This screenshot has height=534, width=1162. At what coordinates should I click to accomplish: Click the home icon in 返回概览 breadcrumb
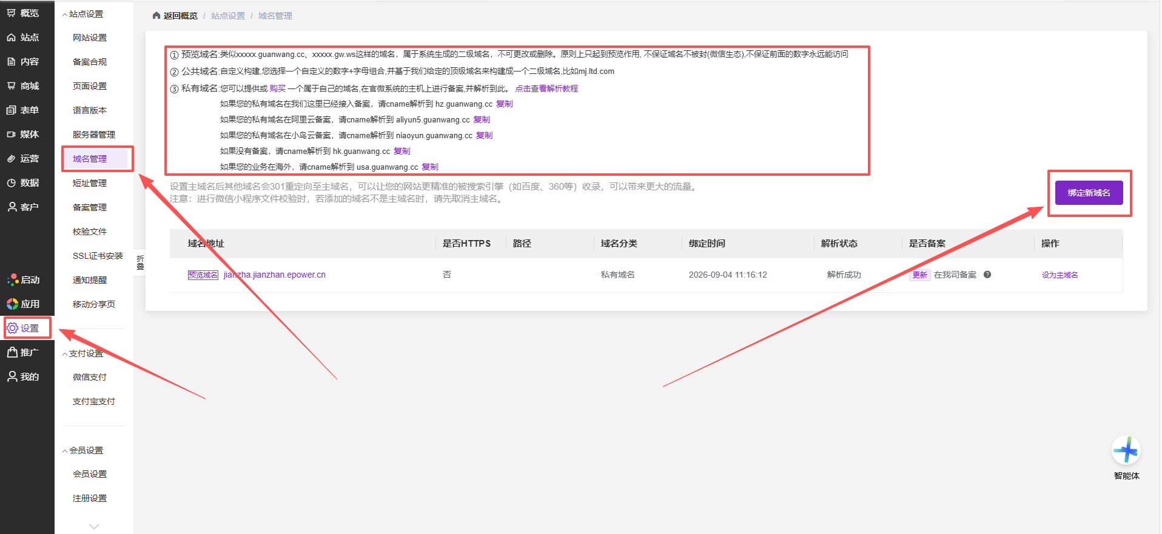[156, 16]
